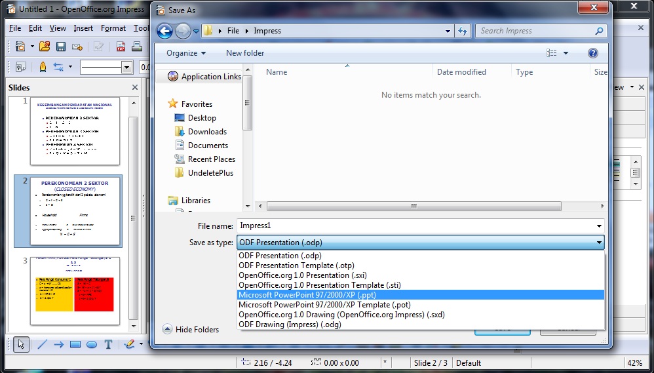Open the Save as type combo box
The height and width of the screenshot is (373, 654).
point(421,243)
